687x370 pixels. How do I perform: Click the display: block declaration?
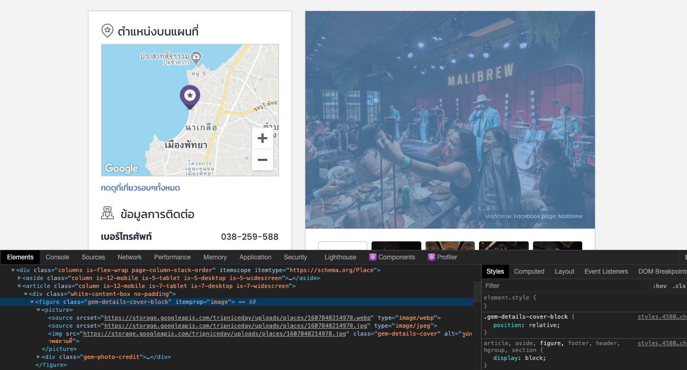(x=521, y=358)
